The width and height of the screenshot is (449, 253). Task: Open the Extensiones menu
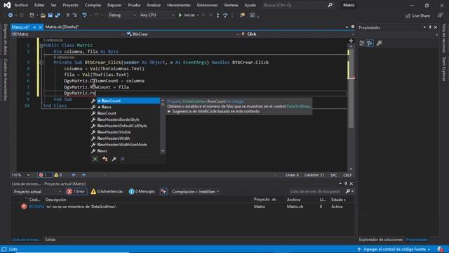[x=207, y=5]
